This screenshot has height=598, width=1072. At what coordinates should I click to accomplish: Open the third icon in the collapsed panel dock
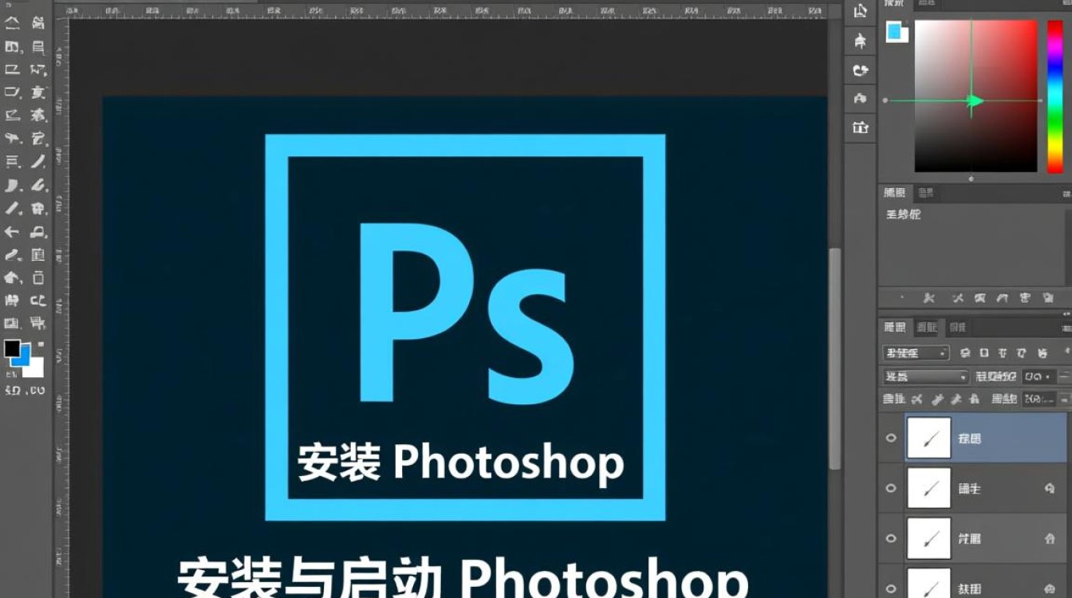pyautogui.click(x=860, y=70)
